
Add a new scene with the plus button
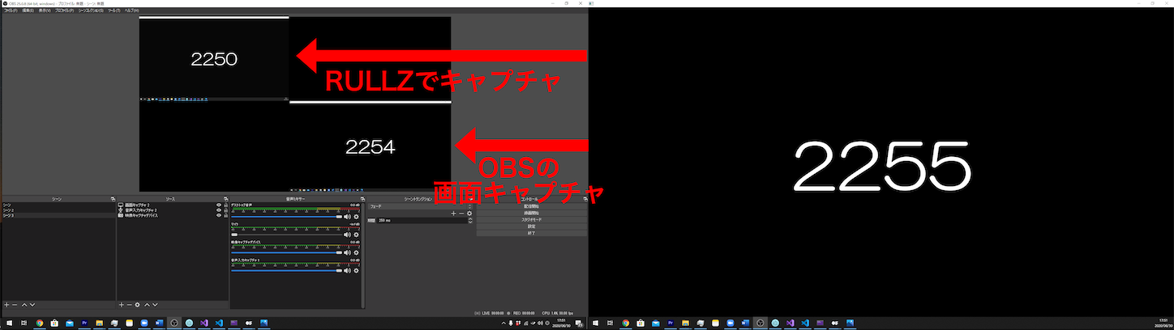(6, 305)
